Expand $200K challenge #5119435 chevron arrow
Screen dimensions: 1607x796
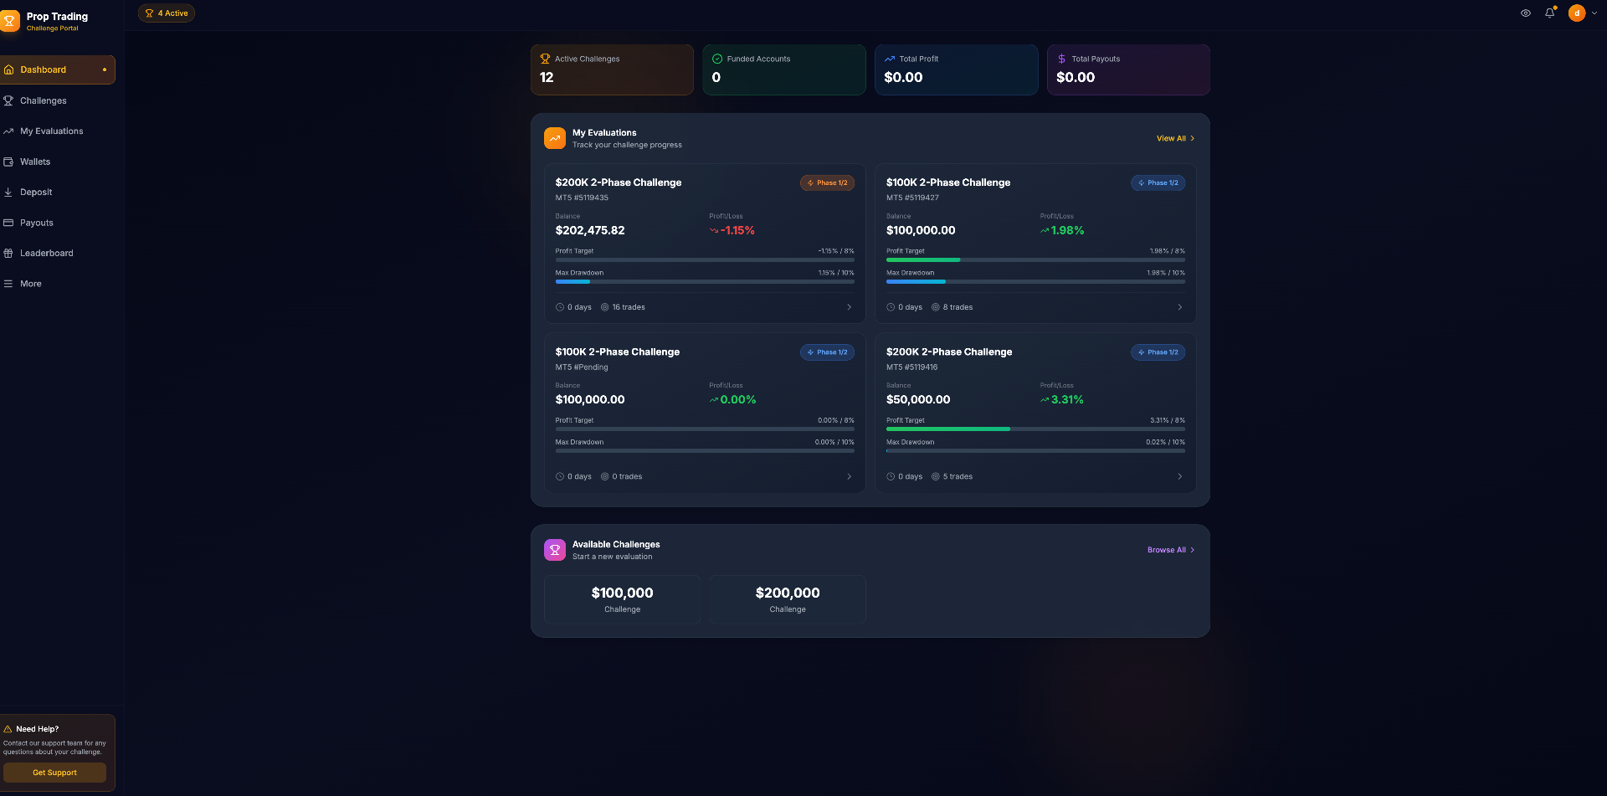coord(849,307)
